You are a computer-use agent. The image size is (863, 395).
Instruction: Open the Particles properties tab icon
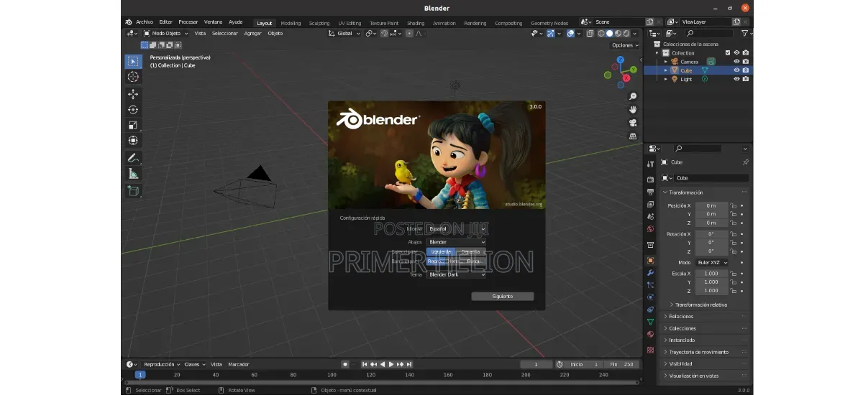click(650, 285)
